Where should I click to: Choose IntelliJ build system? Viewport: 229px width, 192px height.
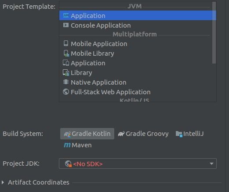[189, 134]
